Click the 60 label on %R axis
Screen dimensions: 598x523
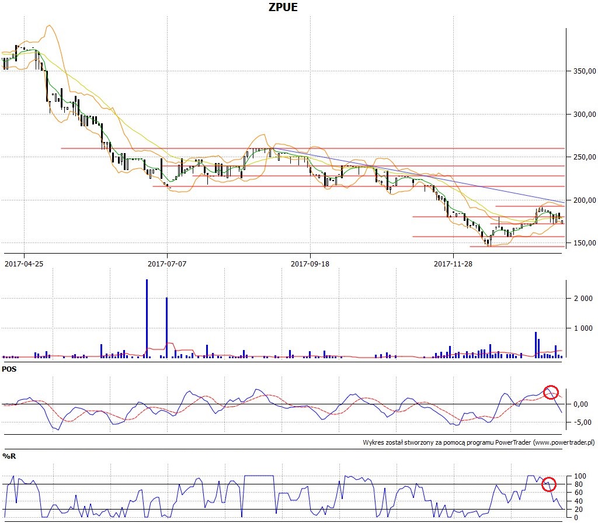tap(579, 493)
